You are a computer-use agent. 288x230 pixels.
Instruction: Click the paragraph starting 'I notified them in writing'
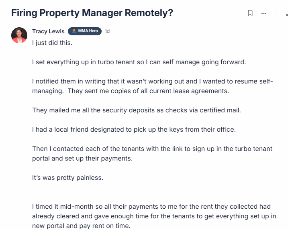tap(153, 86)
